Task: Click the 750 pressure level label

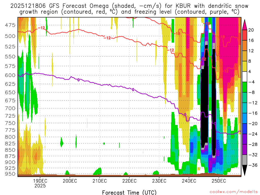Action: point(10,123)
